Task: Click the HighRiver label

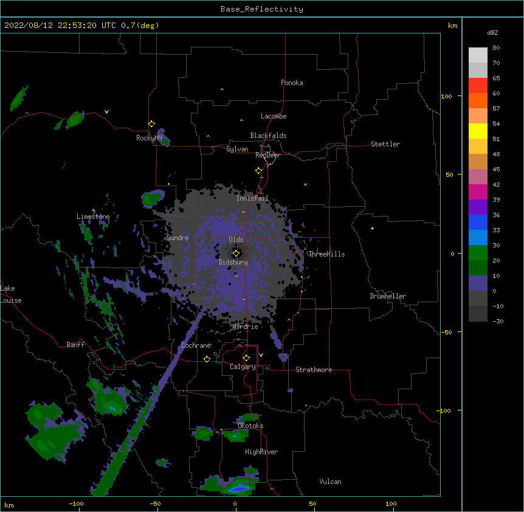Action: pos(261,452)
